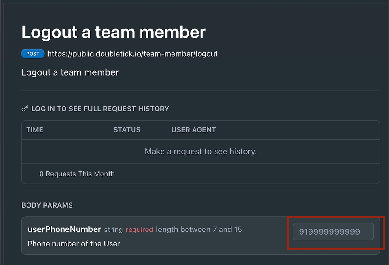Viewport: 389px width, 265px height.
Task: Click the description below the endpoint URL
Action: 70,72
